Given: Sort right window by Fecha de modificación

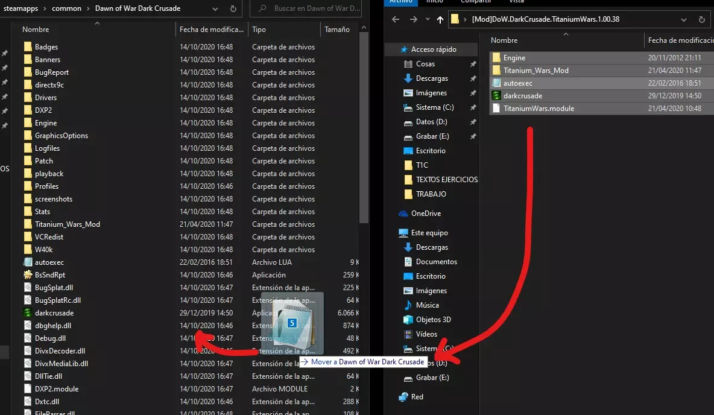Looking at the screenshot, I should coord(681,40).
